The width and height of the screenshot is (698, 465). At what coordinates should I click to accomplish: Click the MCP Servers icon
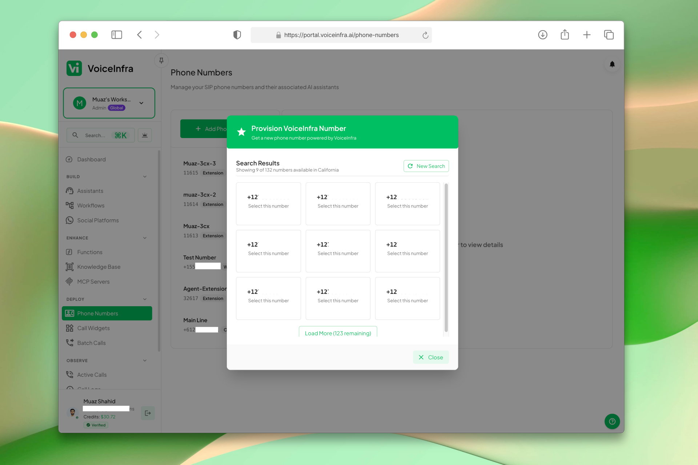(69, 282)
